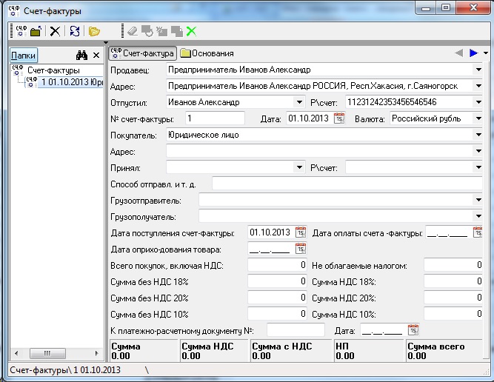Click the binoculars search icon
The width and height of the screenshot is (494, 382).
[82, 56]
